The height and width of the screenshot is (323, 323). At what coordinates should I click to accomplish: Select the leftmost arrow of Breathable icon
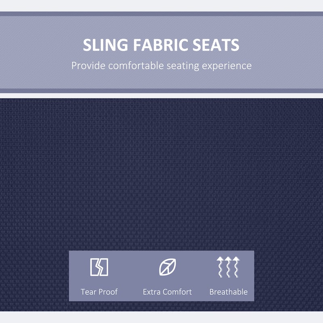pyautogui.click(x=220, y=267)
